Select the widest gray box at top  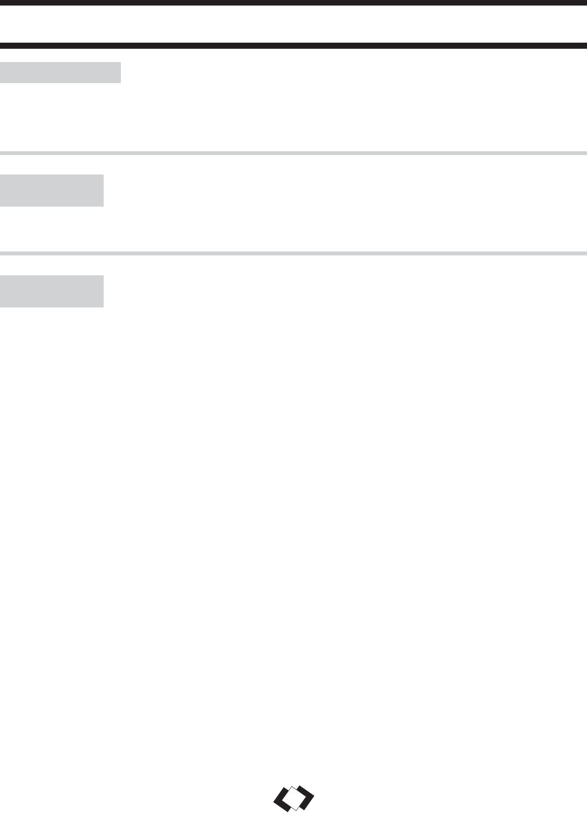coord(60,73)
